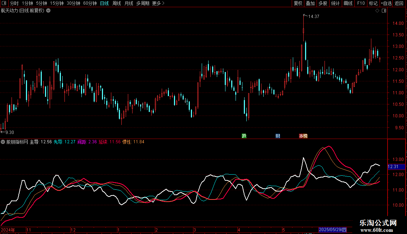Click the 2025/05/29/四 date marker
The image size is (407, 234).
pyautogui.click(x=332, y=230)
